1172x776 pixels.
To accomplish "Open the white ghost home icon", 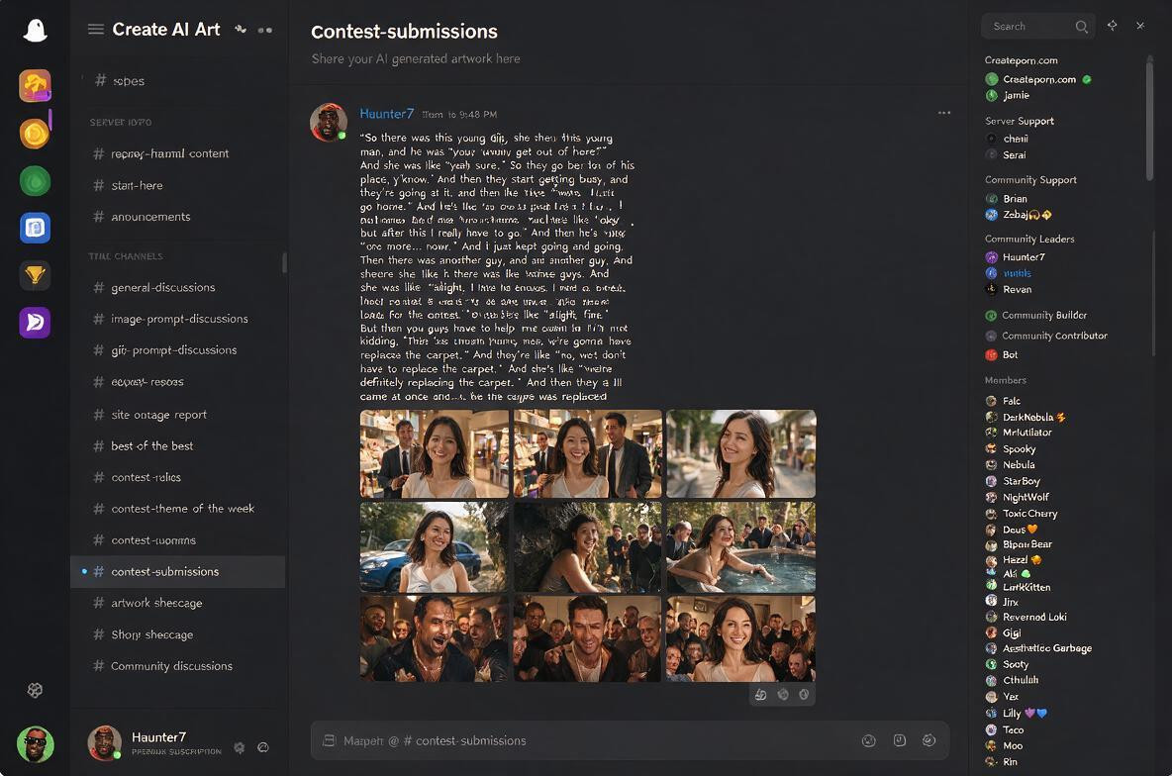I will pyautogui.click(x=35, y=30).
